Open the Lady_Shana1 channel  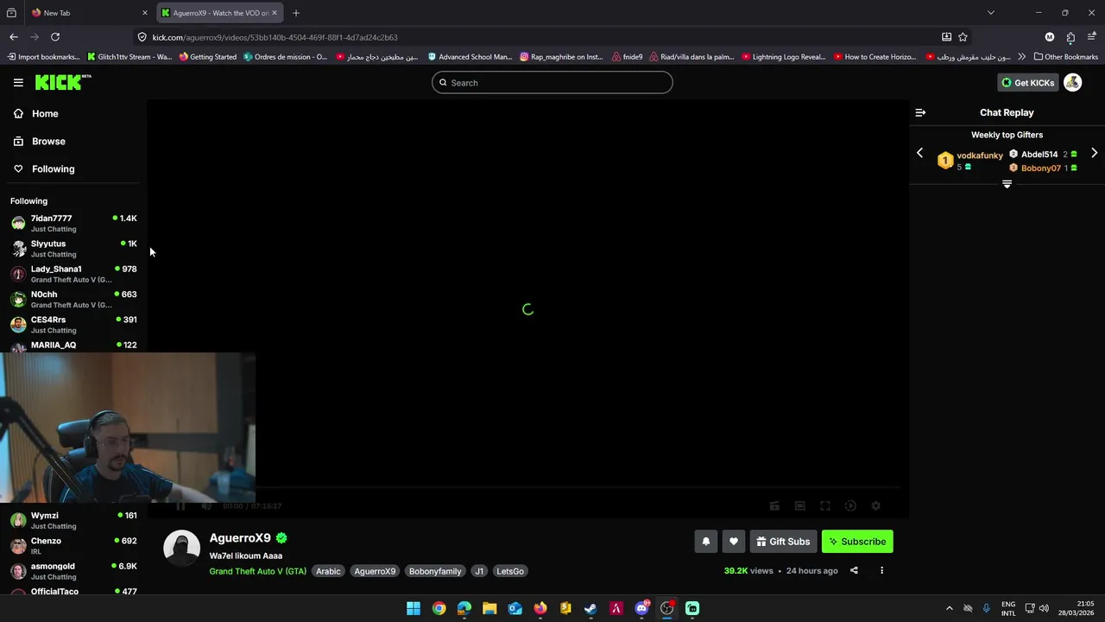73,274
